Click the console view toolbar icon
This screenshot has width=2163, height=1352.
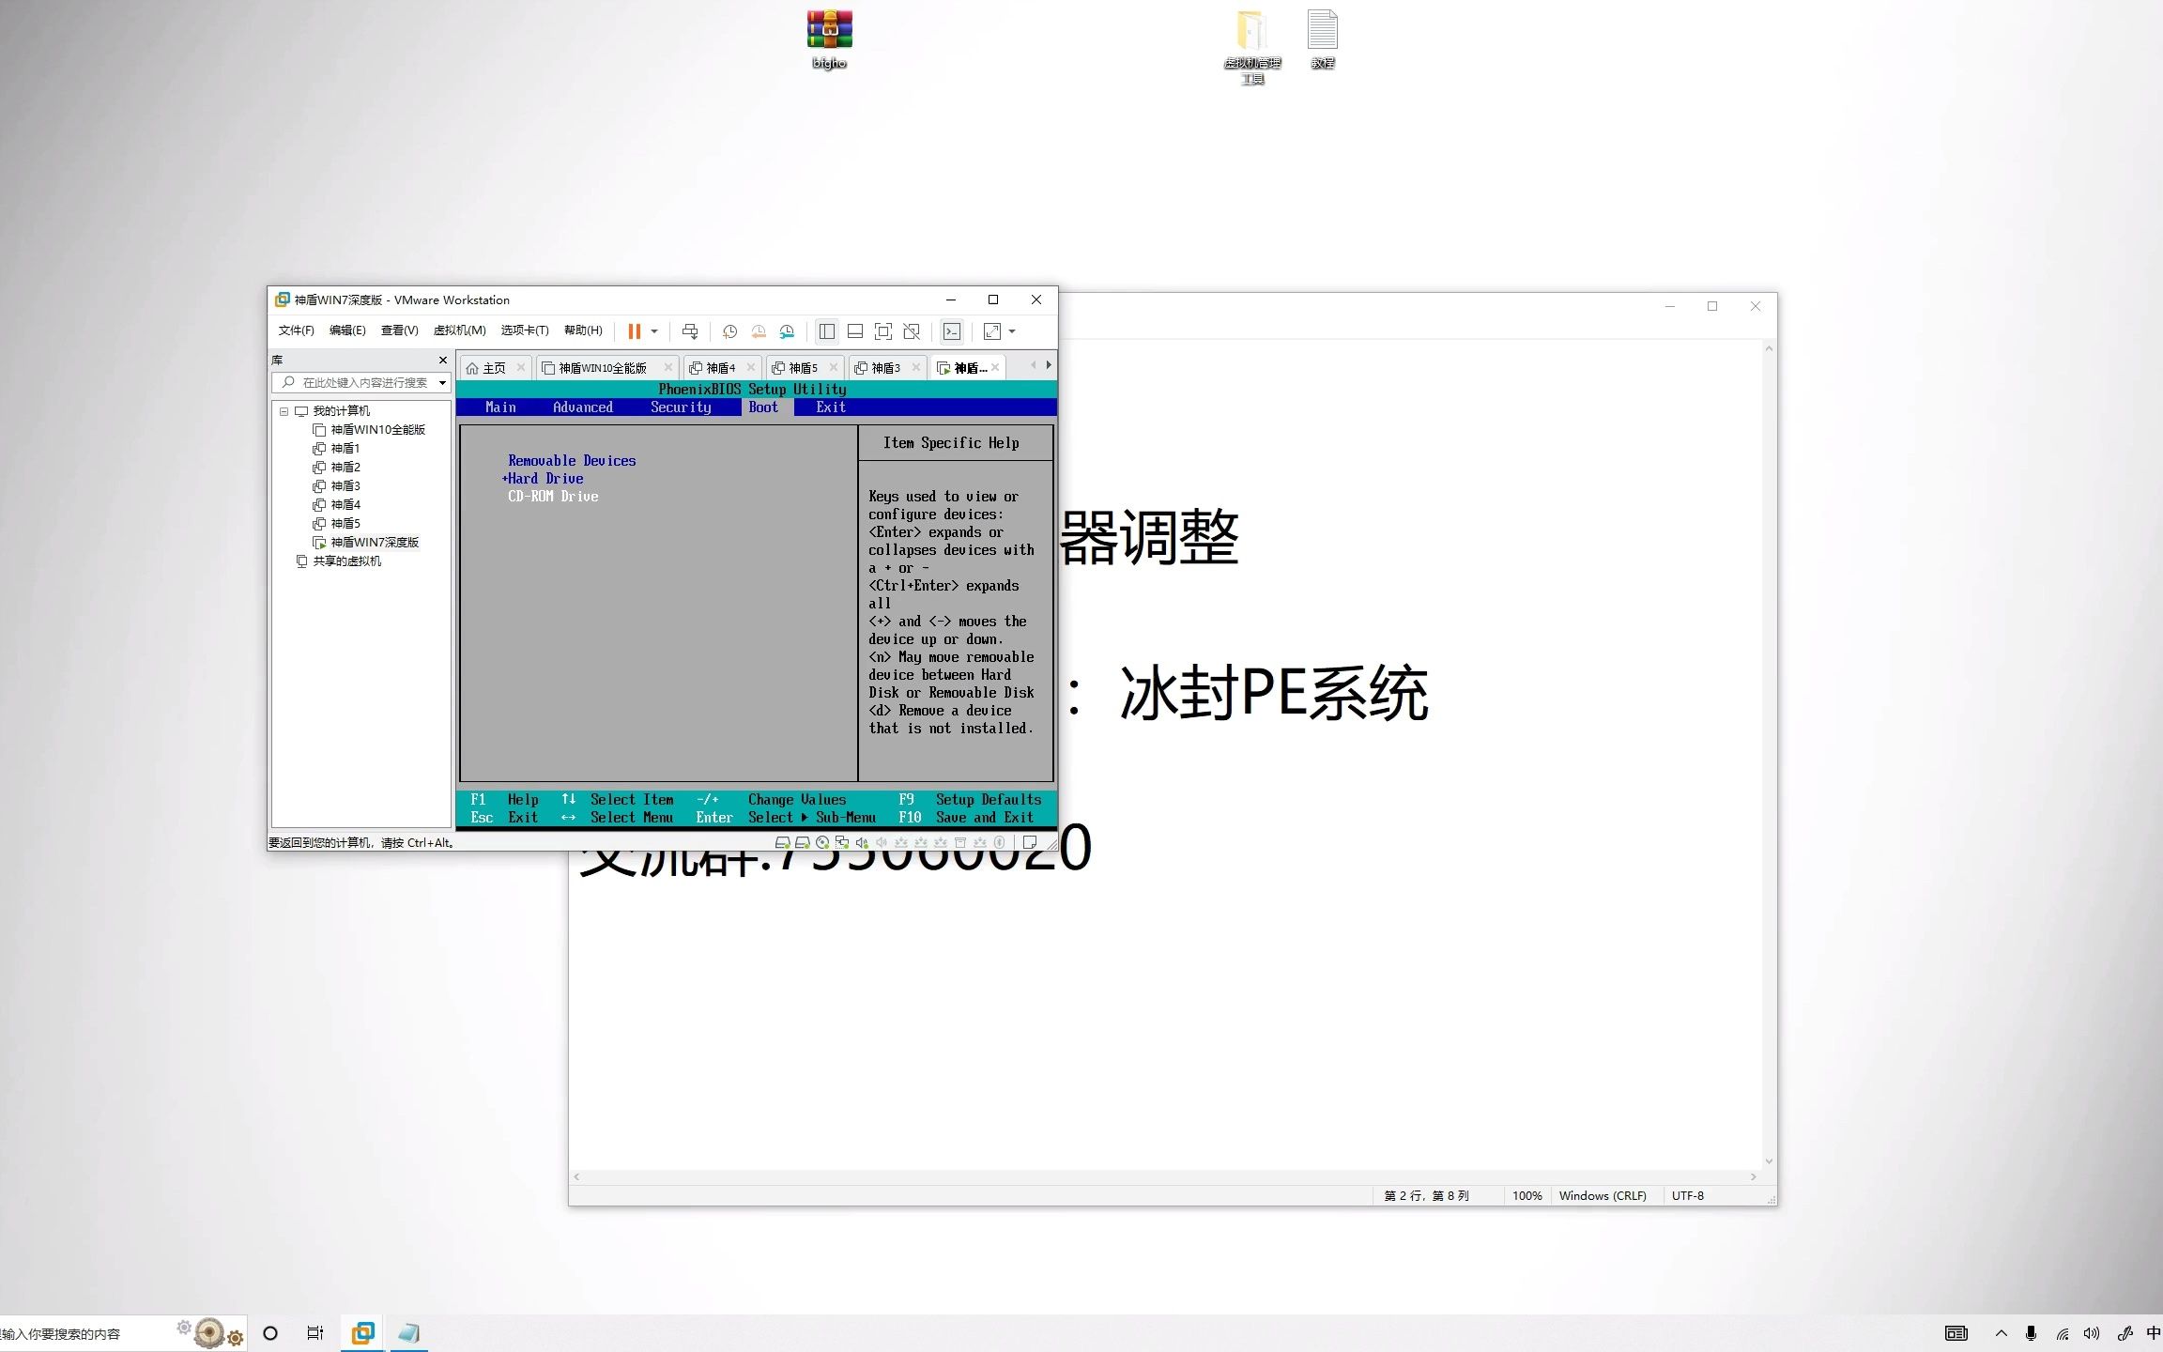952,331
